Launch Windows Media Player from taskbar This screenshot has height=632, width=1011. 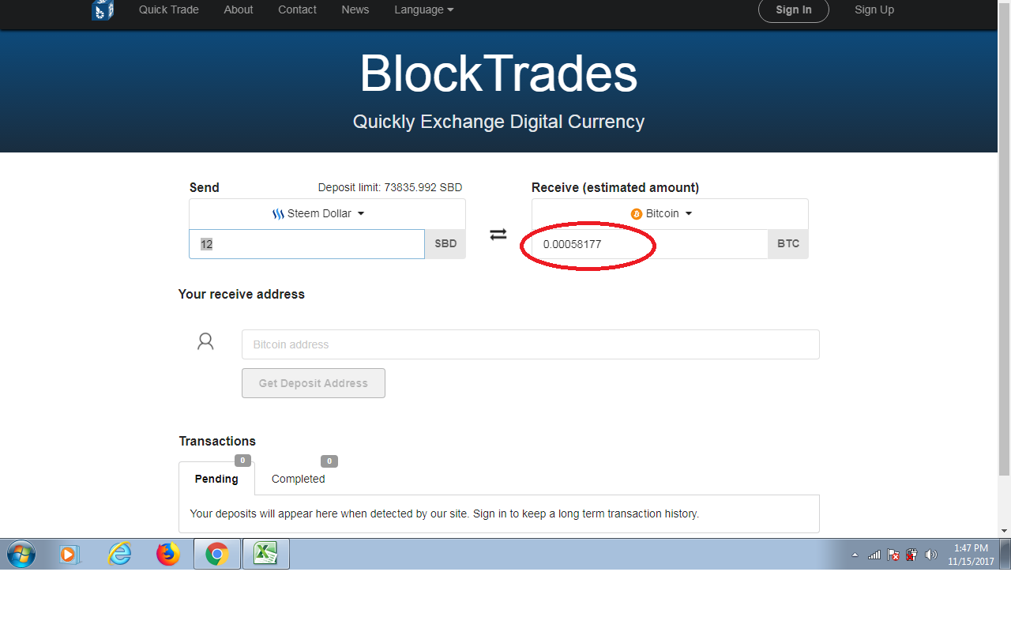coord(70,555)
